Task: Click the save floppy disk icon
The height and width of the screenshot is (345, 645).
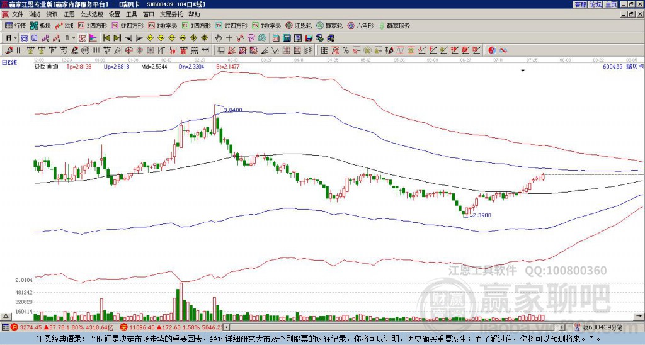Action: pyautogui.click(x=309, y=38)
